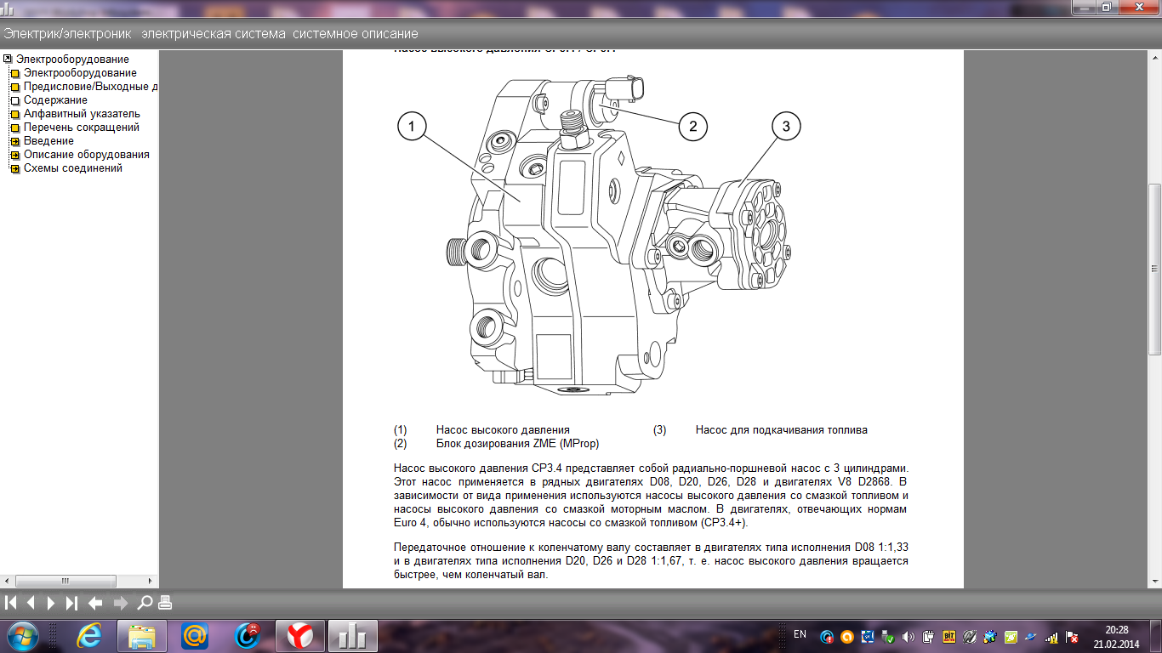This screenshot has width=1162, height=653.
Task: Print the document with printer icon
Action: [x=165, y=603]
